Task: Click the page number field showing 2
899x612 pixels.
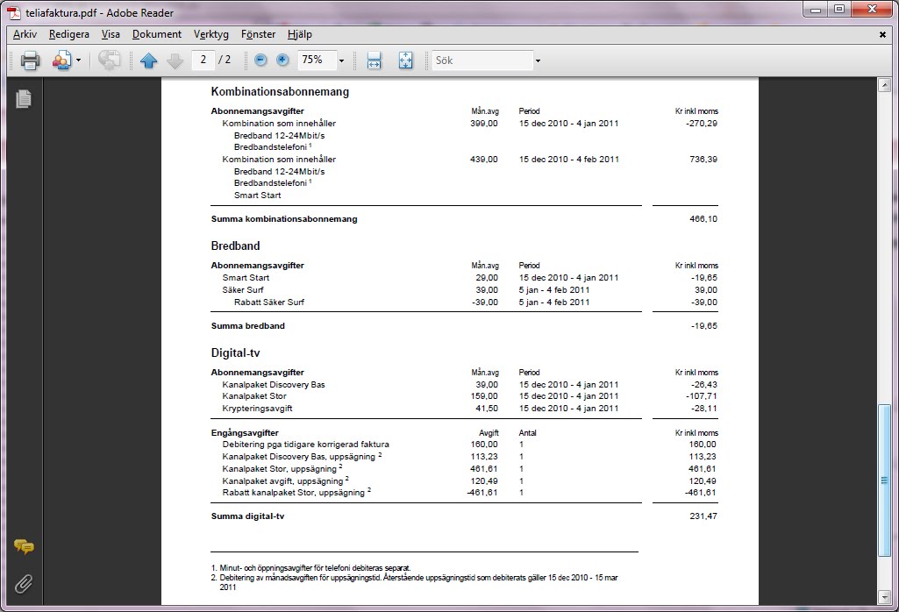Action: [203, 60]
